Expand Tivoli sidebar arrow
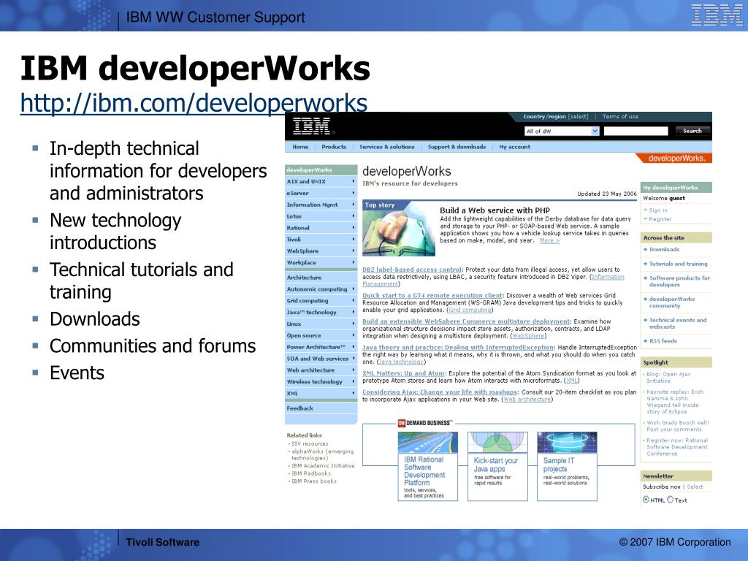Screen dimensions: 748x561 point(353,239)
